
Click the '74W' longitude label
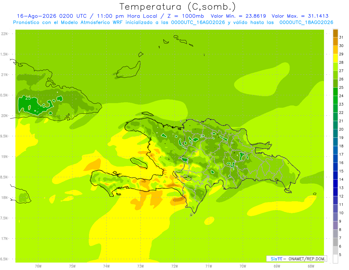(106, 266)
